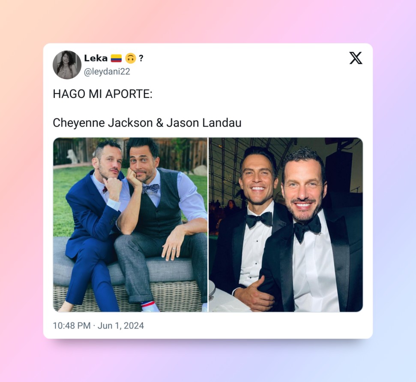Open the left photo with the blue suit
This screenshot has width=416, height=382.
(130, 224)
